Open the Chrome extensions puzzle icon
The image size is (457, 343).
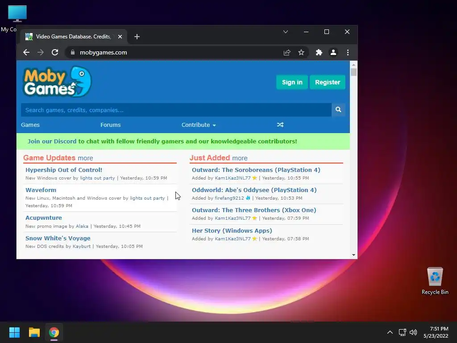[319, 53]
